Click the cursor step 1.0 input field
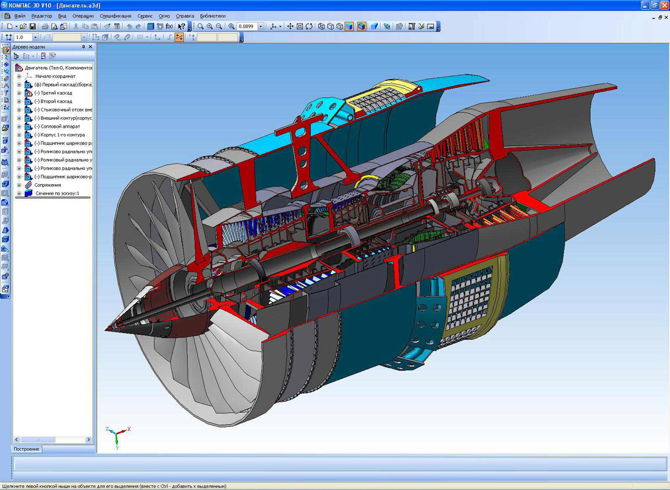Screen dimensions: 670x490 click(x=23, y=37)
